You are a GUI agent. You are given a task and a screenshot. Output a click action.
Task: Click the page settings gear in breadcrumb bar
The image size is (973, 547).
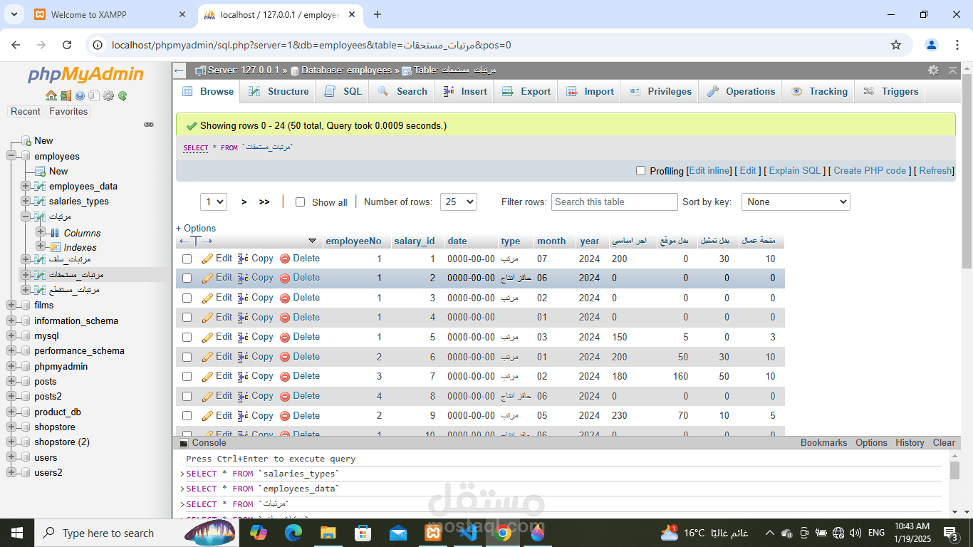point(933,70)
